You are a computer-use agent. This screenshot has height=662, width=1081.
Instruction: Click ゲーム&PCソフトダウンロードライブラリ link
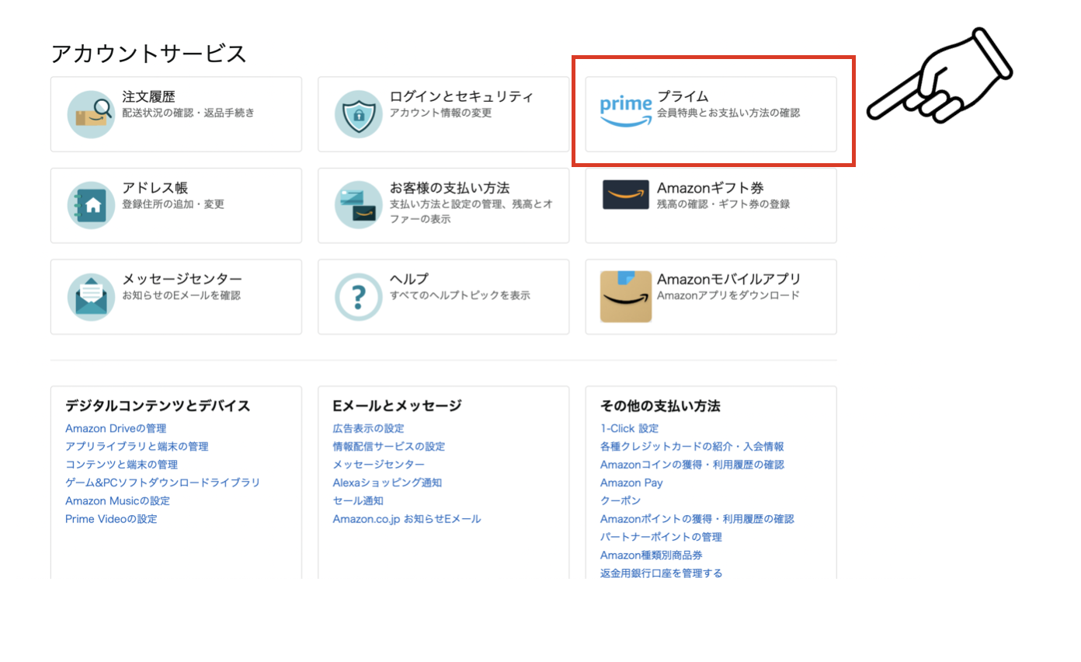coord(163,483)
